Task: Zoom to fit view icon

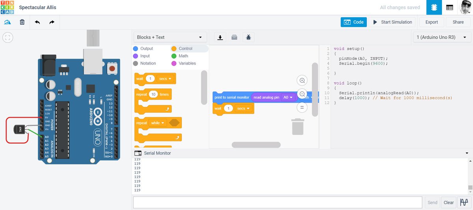Action: pyautogui.click(x=8, y=38)
